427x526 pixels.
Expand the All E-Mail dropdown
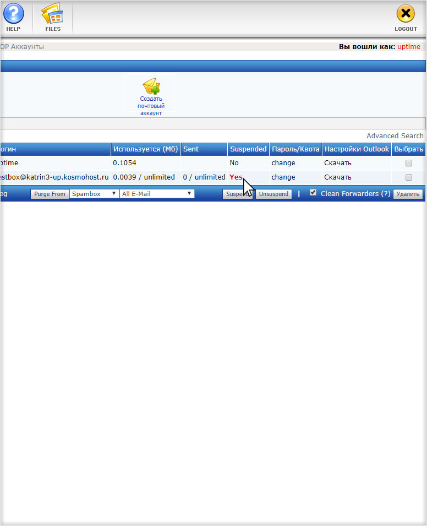(157, 194)
